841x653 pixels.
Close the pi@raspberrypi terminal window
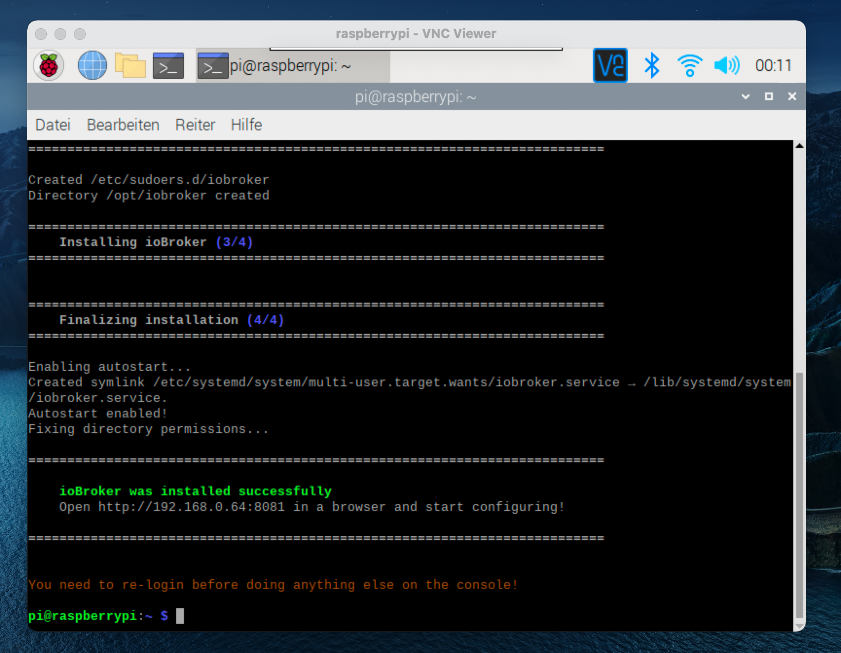click(x=792, y=96)
